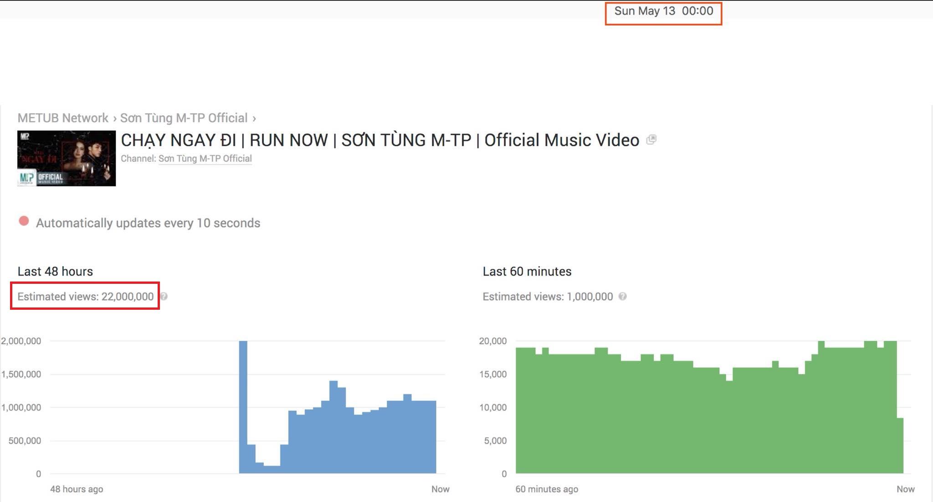Viewport: 933px width, 502px height.
Task: Click help icon beside 1,000,000 estimated views
Action: coord(623,297)
